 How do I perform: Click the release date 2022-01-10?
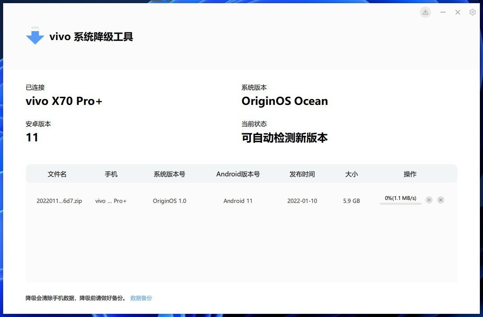[302, 201]
